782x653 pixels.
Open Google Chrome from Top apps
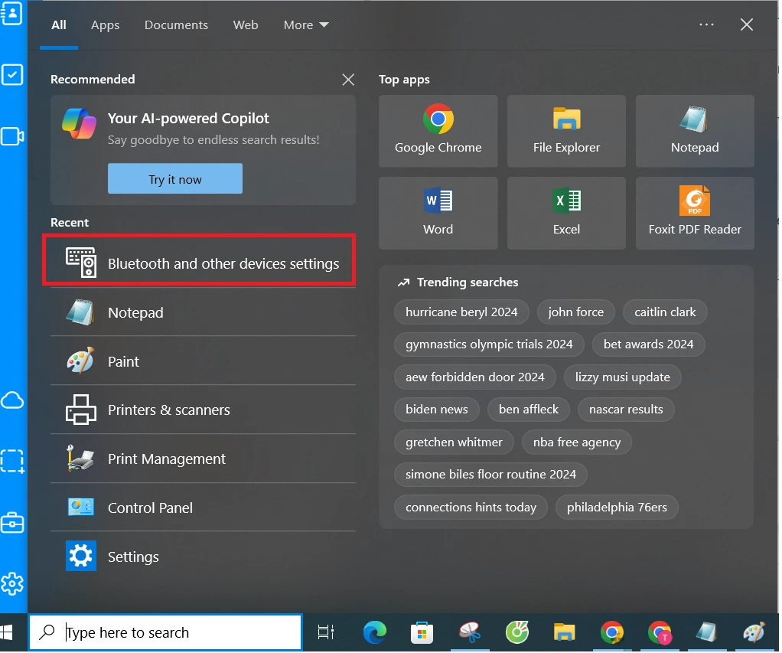click(x=438, y=131)
